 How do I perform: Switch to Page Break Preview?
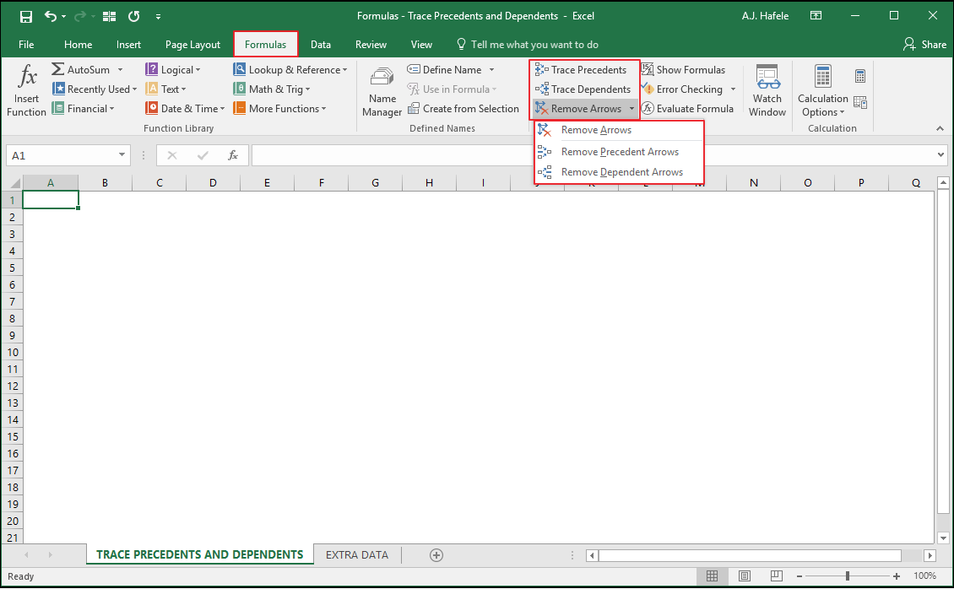pyautogui.click(x=777, y=575)
